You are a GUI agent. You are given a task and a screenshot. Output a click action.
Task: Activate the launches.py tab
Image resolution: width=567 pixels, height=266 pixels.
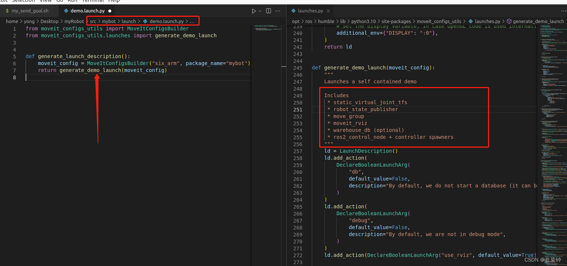pos(310,11)
